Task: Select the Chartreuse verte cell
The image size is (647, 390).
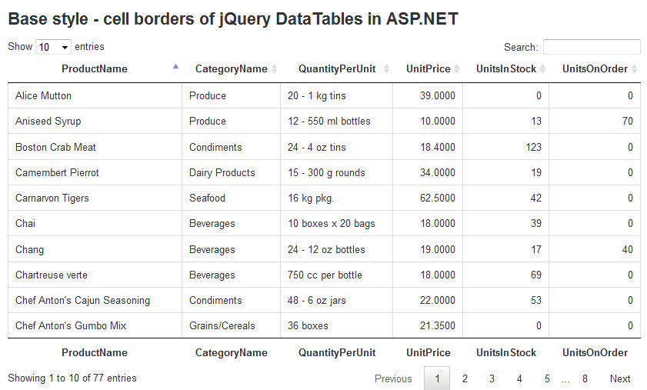Action: 95,275
